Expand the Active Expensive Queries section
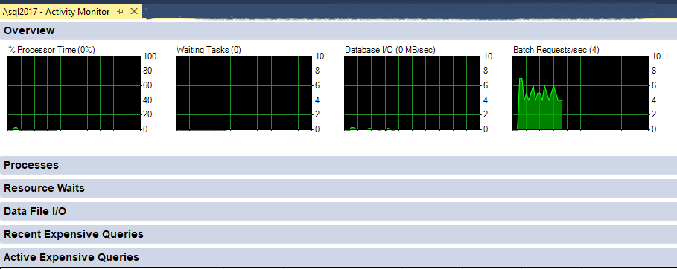 pos(338,257)
